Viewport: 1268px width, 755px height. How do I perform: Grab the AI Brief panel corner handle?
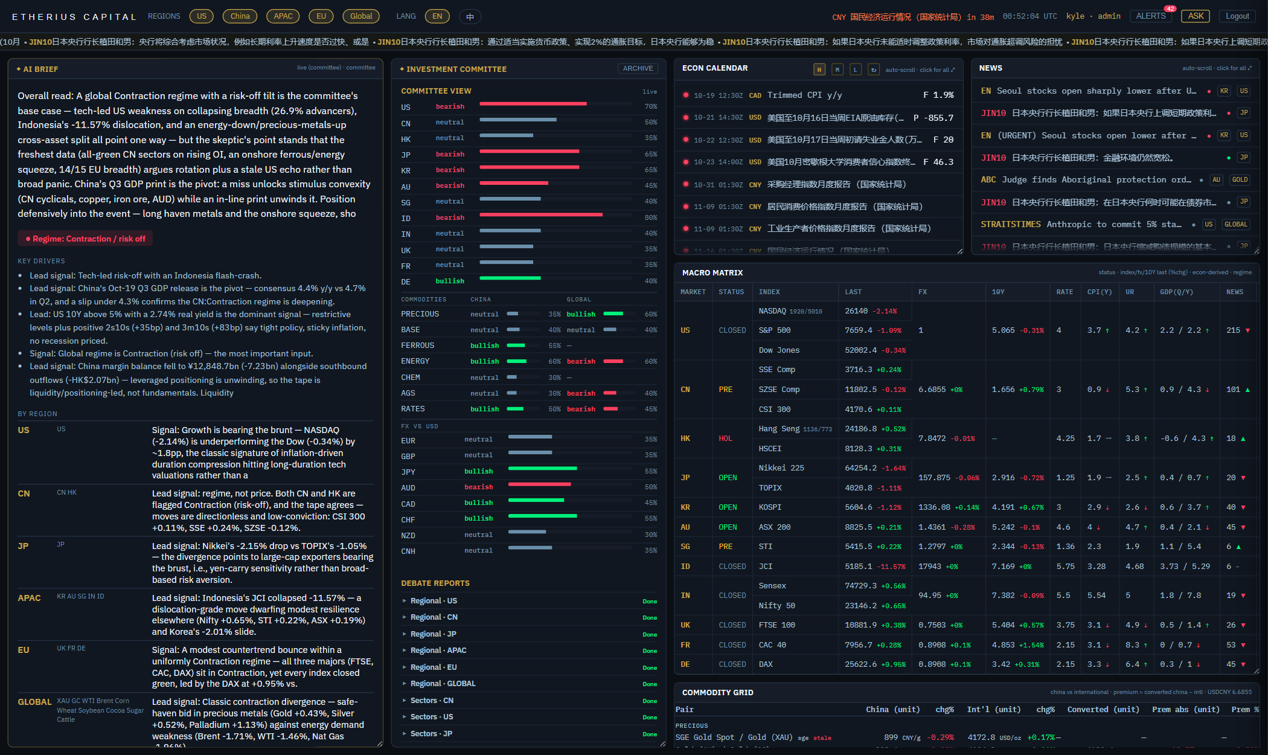pyautogui.click(x=379, y=744)
